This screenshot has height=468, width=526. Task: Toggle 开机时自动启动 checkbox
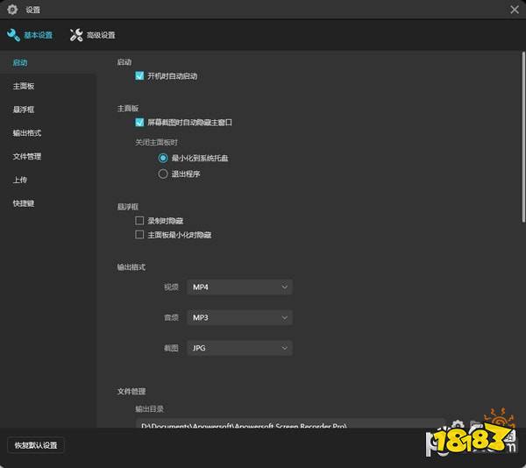pyautogui.click(x=139, y=75)
